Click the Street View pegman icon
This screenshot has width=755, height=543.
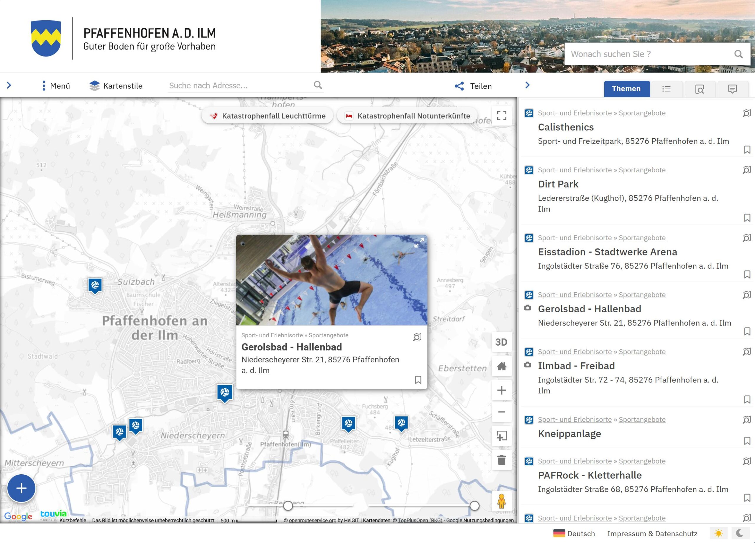(x=501, y=501)
